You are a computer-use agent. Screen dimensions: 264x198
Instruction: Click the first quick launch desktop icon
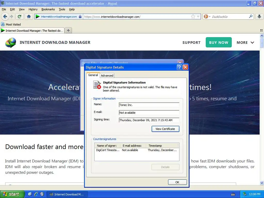click(x=30, y=194)
